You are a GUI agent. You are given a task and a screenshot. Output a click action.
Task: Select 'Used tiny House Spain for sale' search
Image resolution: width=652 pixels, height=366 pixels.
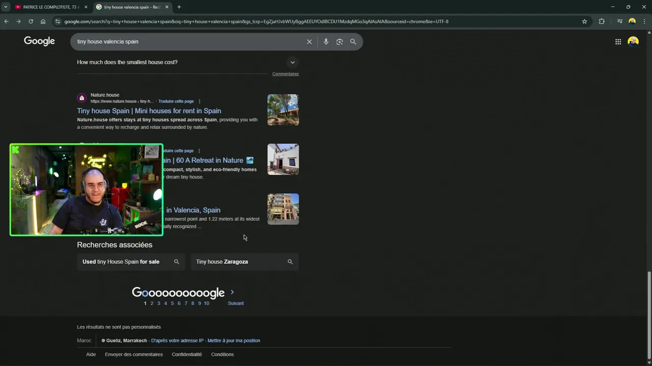click(x=131, y=262)
